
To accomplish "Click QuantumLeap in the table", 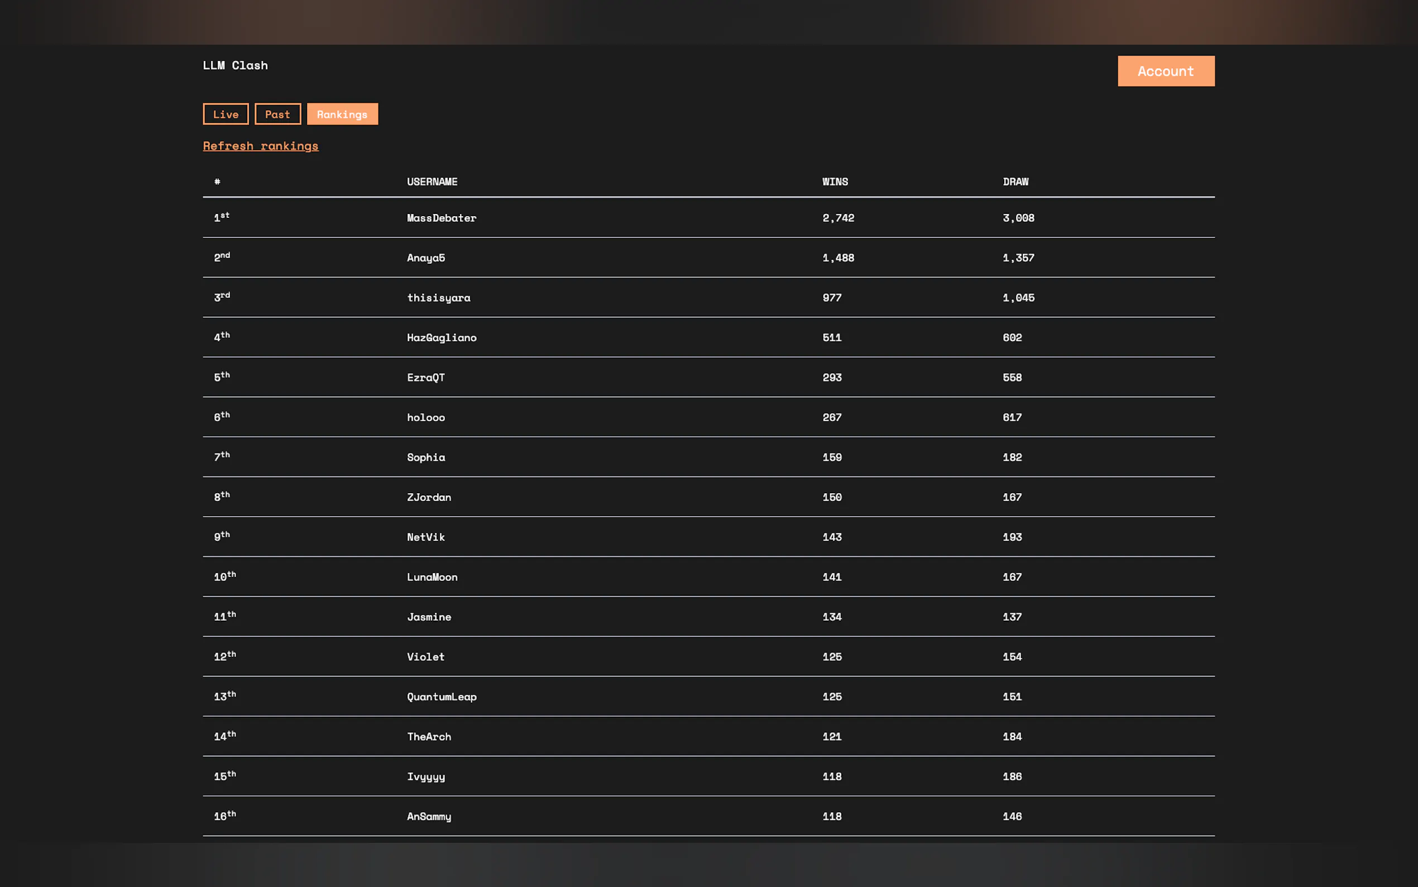I will [442, 697].
